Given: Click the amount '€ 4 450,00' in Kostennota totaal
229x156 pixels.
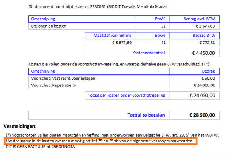Looking at the screenshot, I should pyautogui.click(x=203, y=53).
